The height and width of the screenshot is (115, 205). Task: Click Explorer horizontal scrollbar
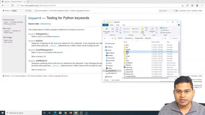146,78
